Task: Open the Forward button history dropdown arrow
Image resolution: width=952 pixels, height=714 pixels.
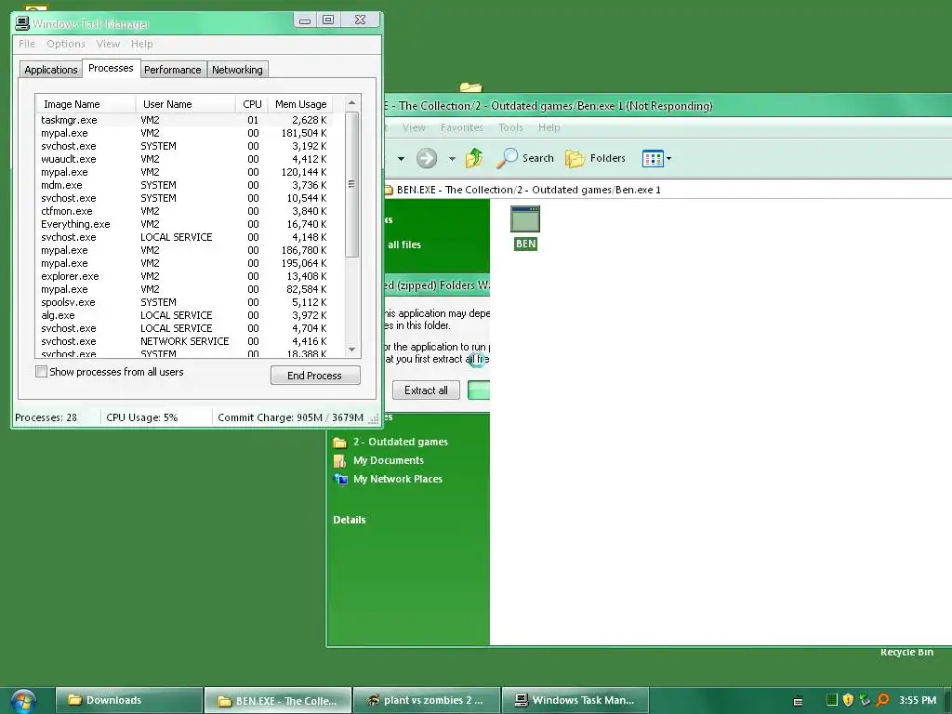Action: point(452,159)
